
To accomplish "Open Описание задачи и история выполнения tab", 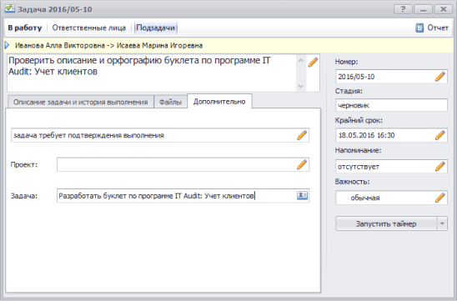I will 80,102.
